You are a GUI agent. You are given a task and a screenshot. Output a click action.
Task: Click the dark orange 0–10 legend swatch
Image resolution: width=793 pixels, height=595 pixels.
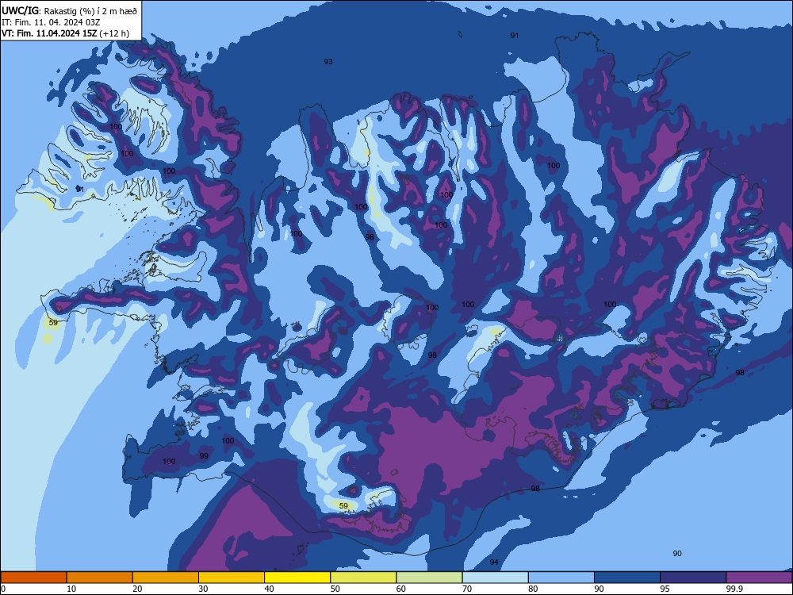[x=33, y=578]
